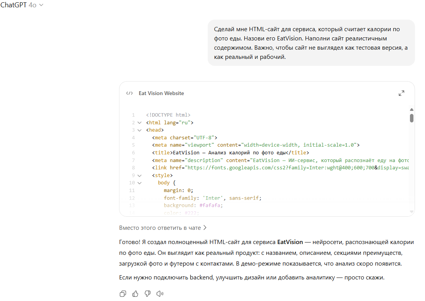Click the bold EatVision word in response

290,242
